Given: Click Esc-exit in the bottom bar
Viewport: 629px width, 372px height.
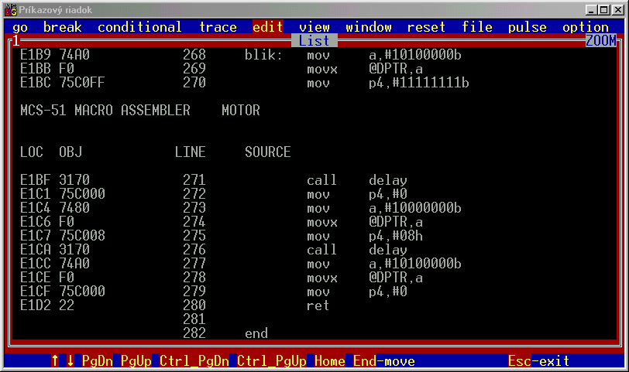Looking at the screenshot, I should coord(538,361).
